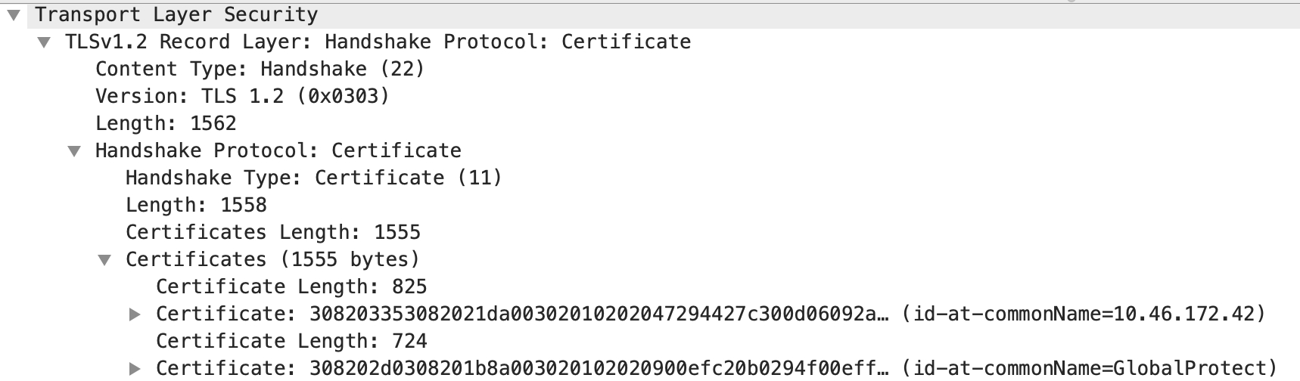This screenshot has height=381, width=1300.
Task: Select the Content Type: Handshake (22) field
Action: tap(260, 70)
